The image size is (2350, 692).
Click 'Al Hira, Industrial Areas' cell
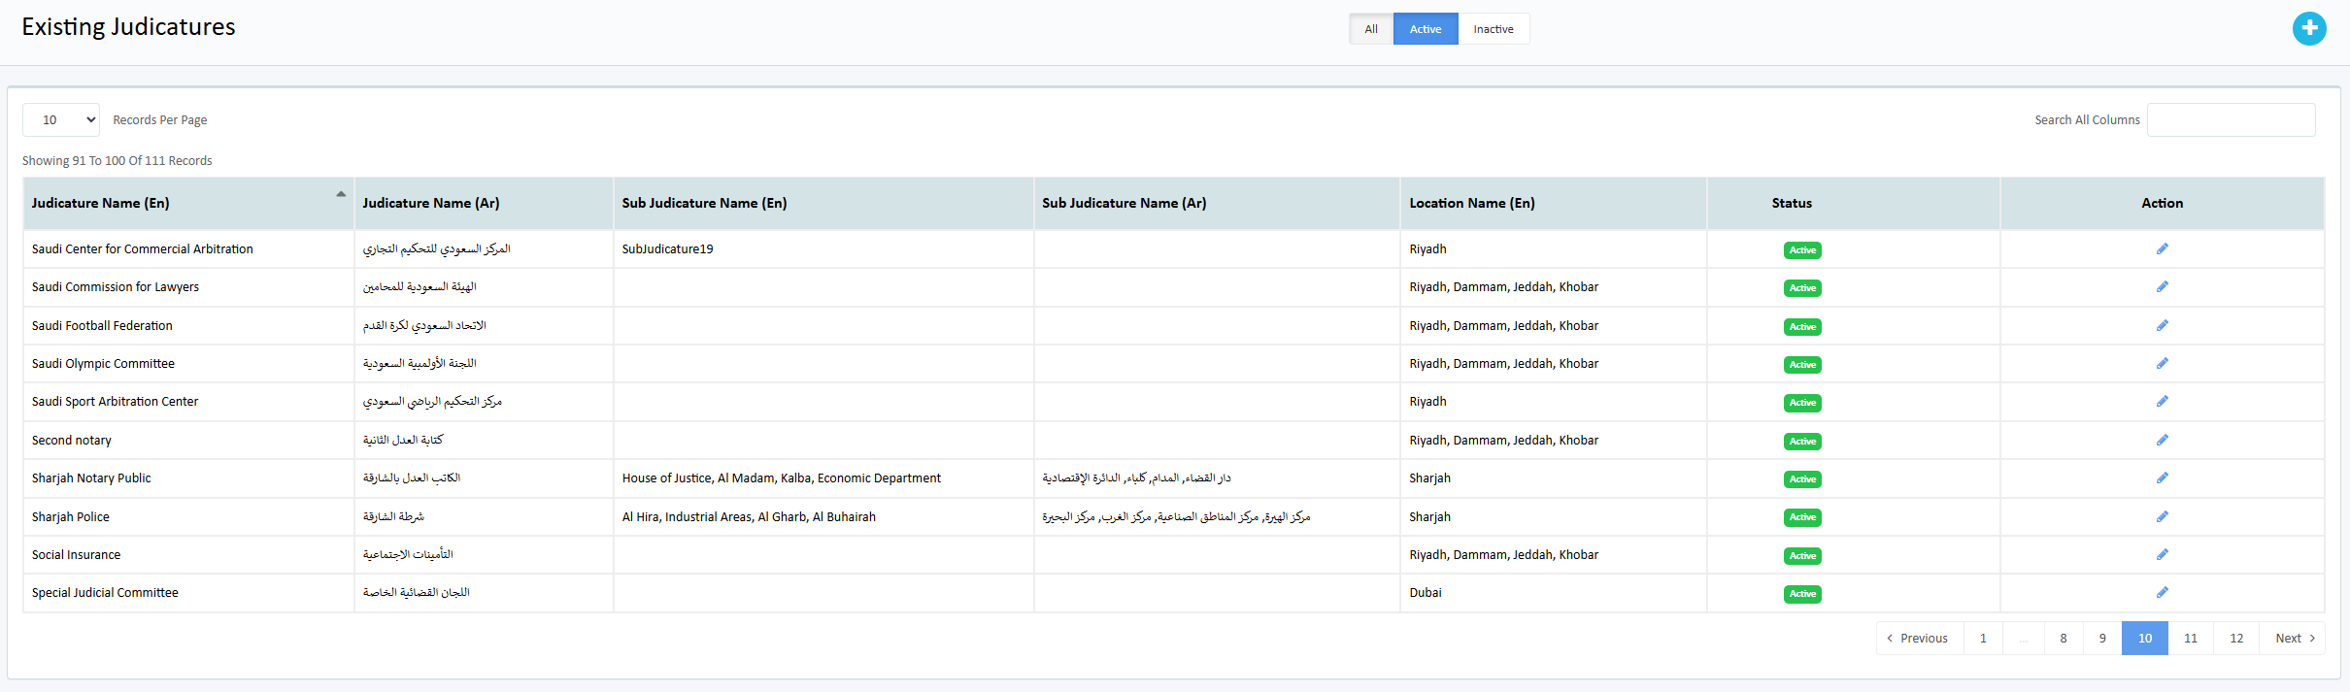pos(823,517)
